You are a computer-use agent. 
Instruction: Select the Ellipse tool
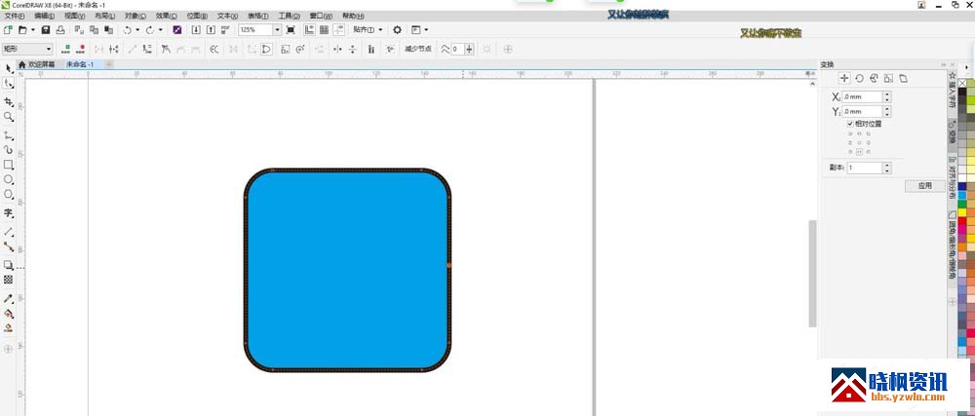(8, 179)
